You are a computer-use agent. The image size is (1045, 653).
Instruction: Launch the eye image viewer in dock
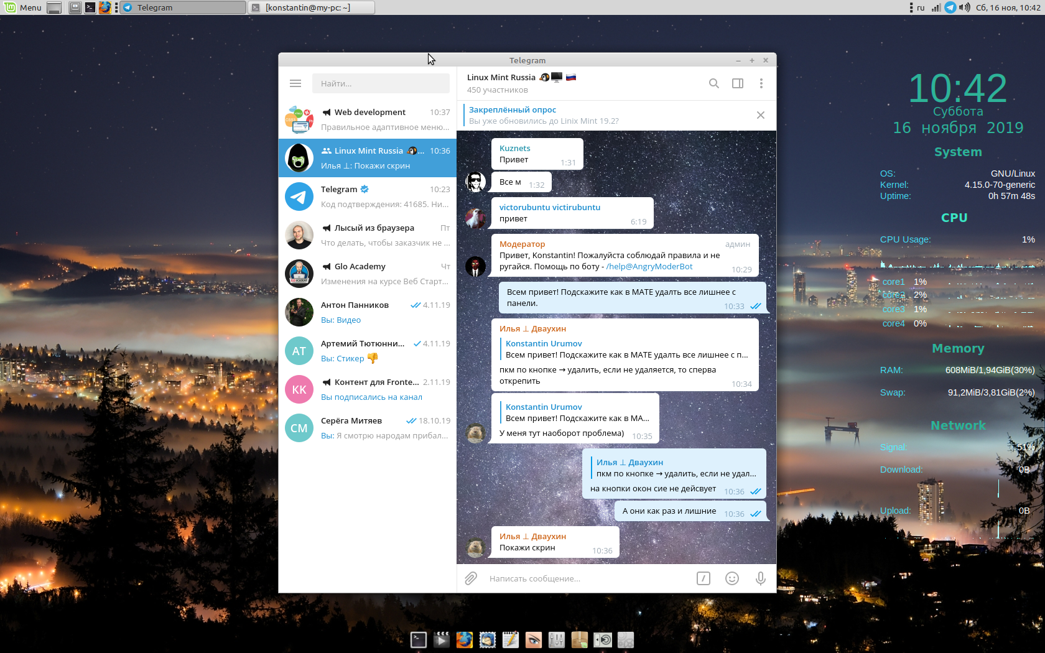pos(534,639)
